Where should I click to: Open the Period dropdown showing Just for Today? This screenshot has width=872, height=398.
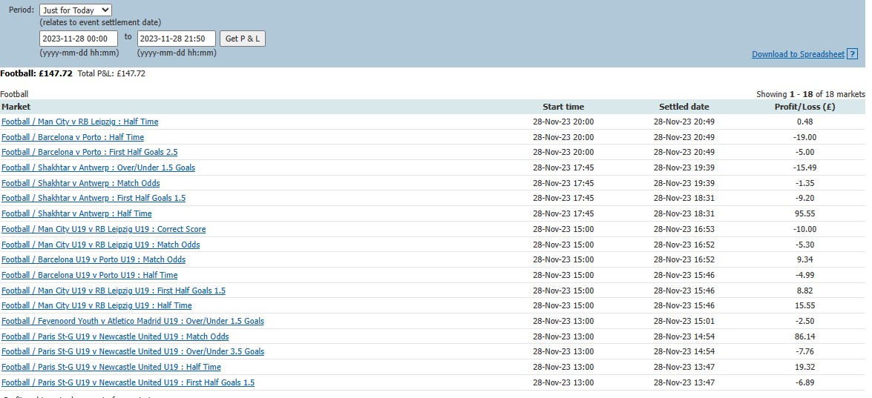coord(76,10)
